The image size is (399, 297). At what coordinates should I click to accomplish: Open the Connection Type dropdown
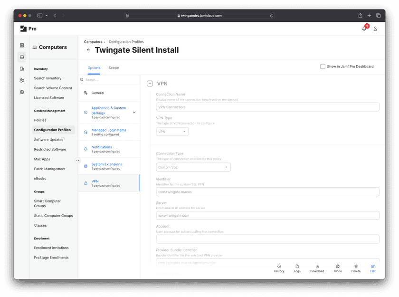point(193,167)
